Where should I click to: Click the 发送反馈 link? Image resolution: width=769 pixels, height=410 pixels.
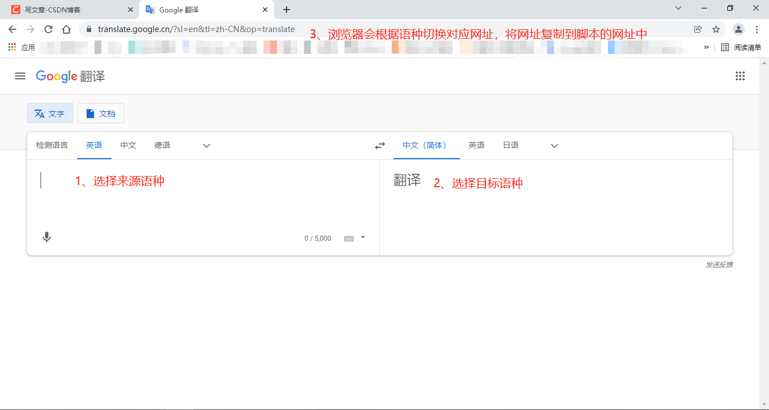coord(718,264)
